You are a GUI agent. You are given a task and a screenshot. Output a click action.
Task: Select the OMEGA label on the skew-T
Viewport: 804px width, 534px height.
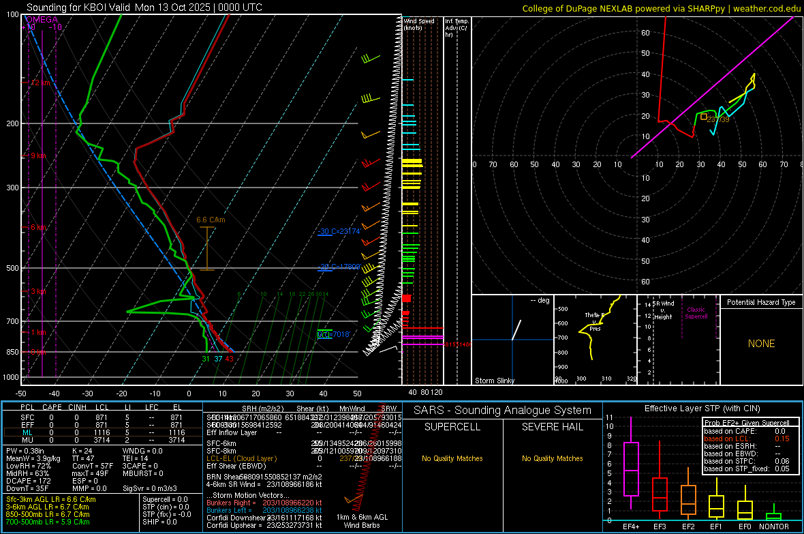point(42,20)
